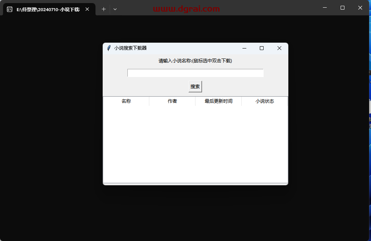Open a new terminal tab with plus icon
Viewport: 371px width, 241px height.
(104, 9)
